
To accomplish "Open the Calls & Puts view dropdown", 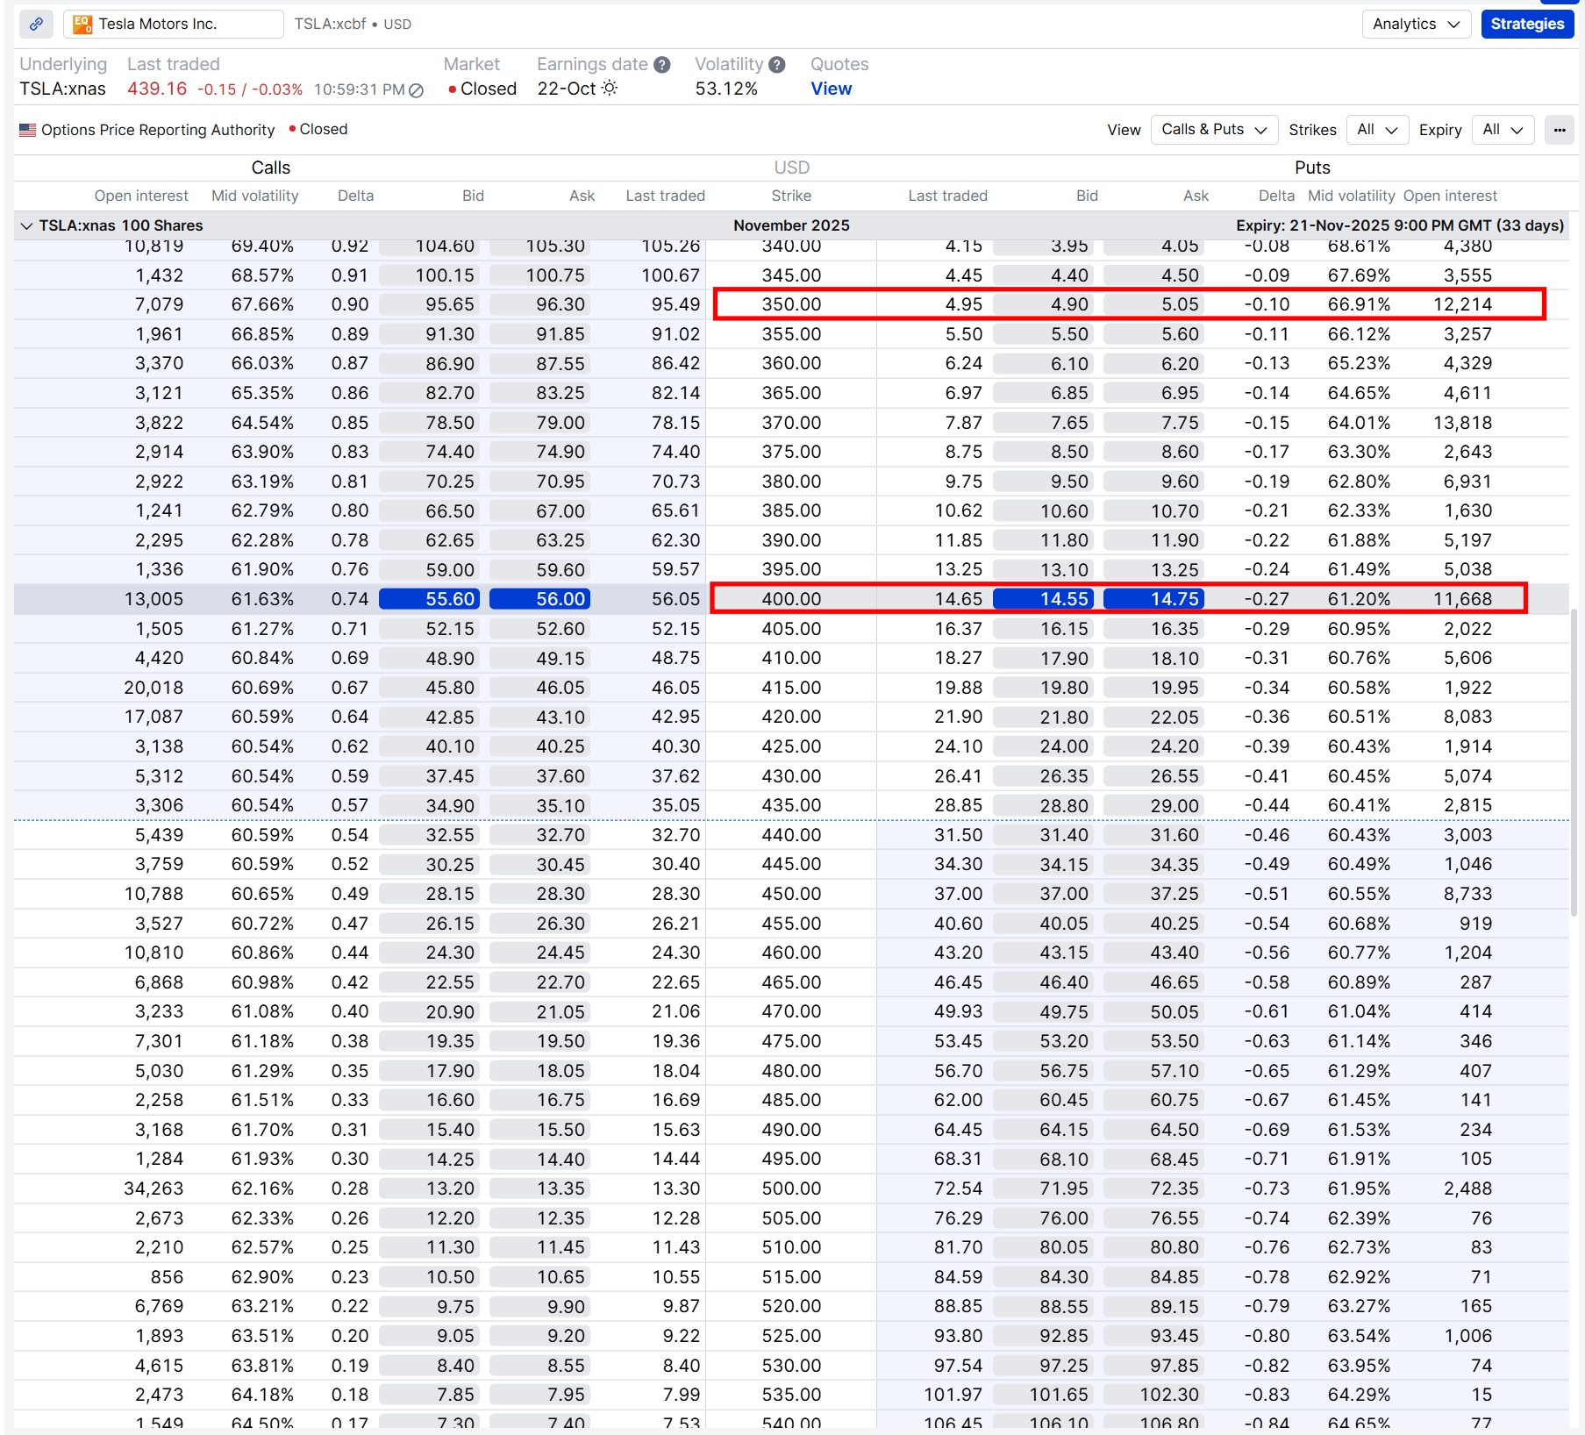I will pyautogui.click(x=1213, y=129).
